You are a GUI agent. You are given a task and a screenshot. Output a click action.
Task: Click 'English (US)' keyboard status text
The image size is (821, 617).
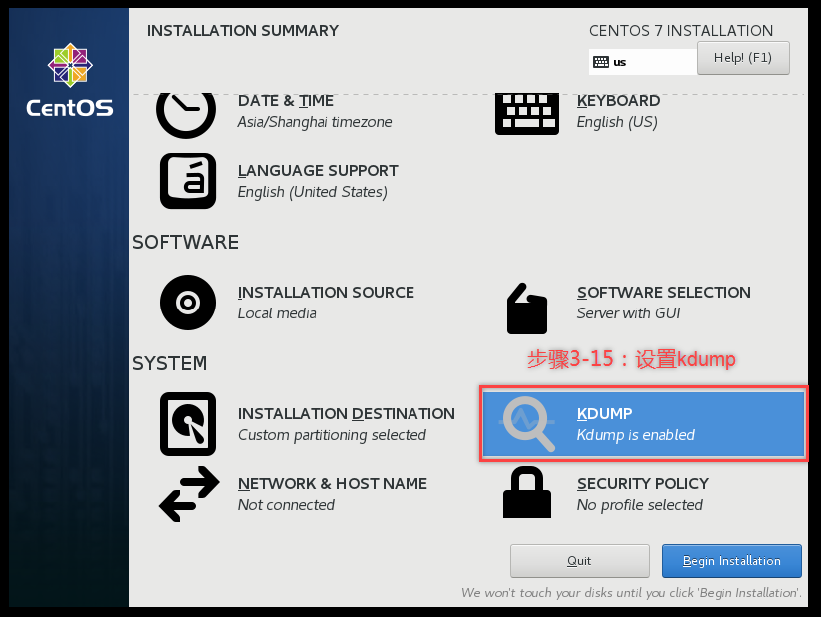point(617,122)
